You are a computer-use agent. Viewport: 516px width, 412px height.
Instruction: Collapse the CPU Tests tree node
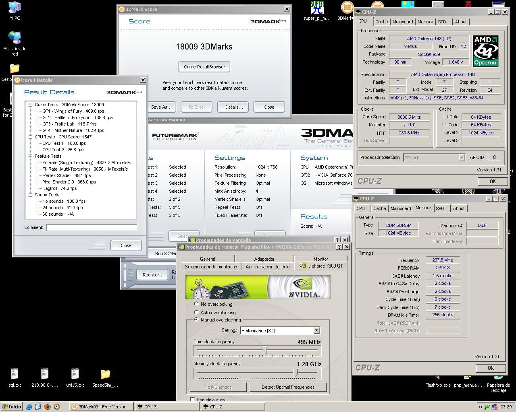(30, 137)
